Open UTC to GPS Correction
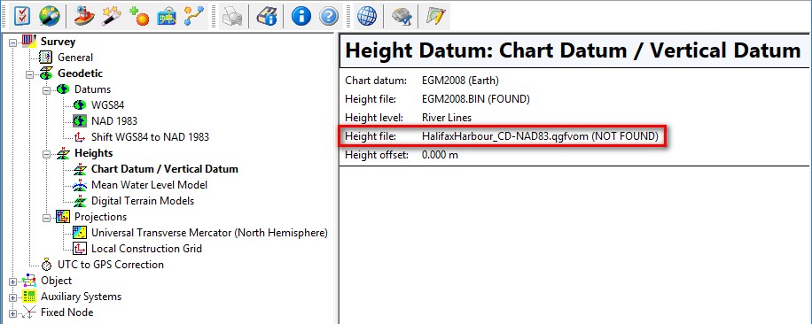This screenshot has width=812, height=324. (110, 265)
